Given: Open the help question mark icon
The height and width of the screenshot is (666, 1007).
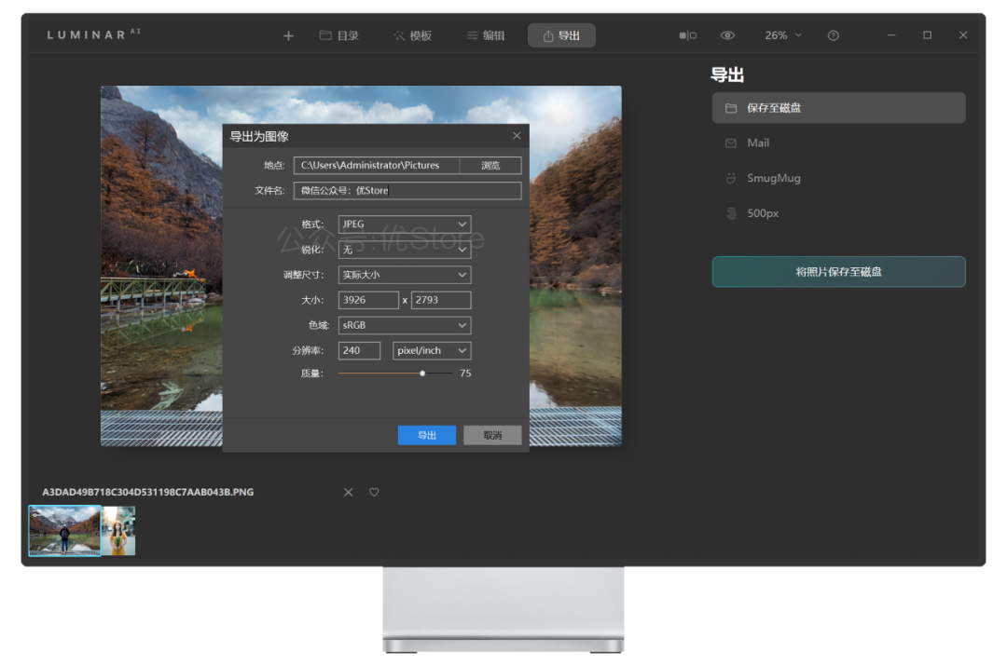Looking at the screenshot, I should (833, 35).
